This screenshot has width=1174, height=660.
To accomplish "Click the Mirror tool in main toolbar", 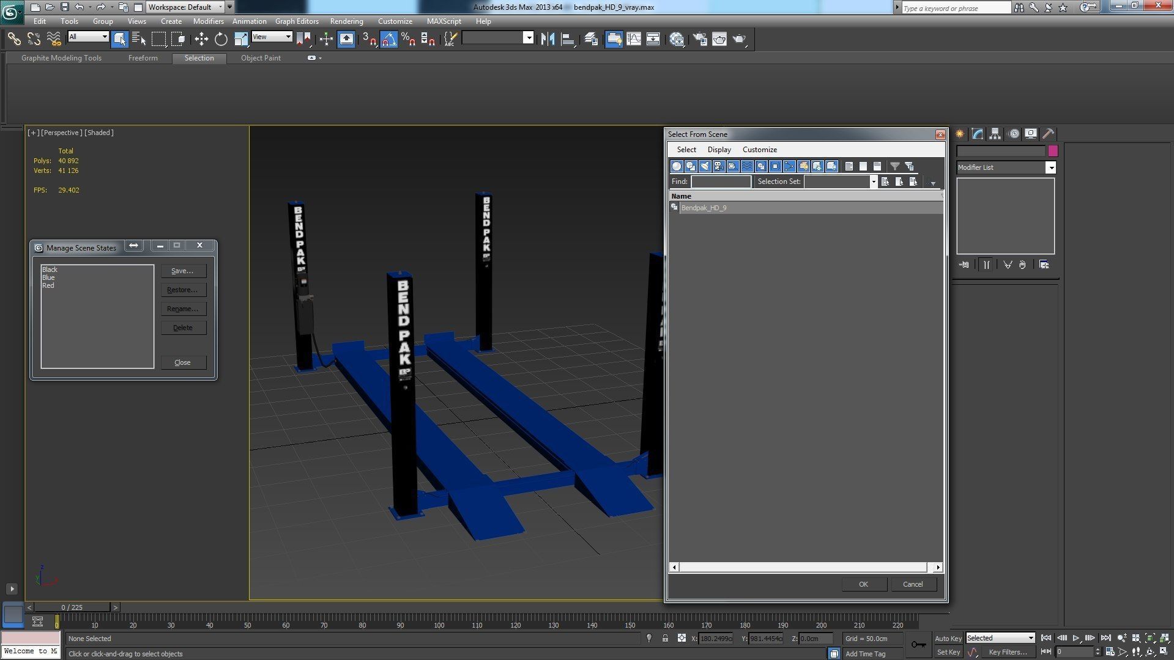I will 548,39.
